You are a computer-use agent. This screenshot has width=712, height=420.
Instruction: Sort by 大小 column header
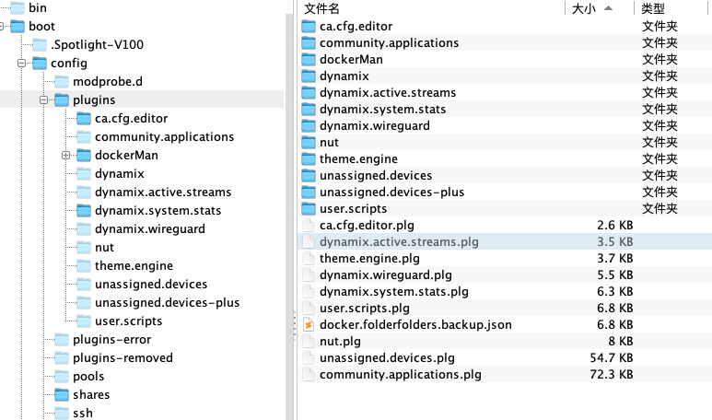pyautogui.click(x=583, y=8)
